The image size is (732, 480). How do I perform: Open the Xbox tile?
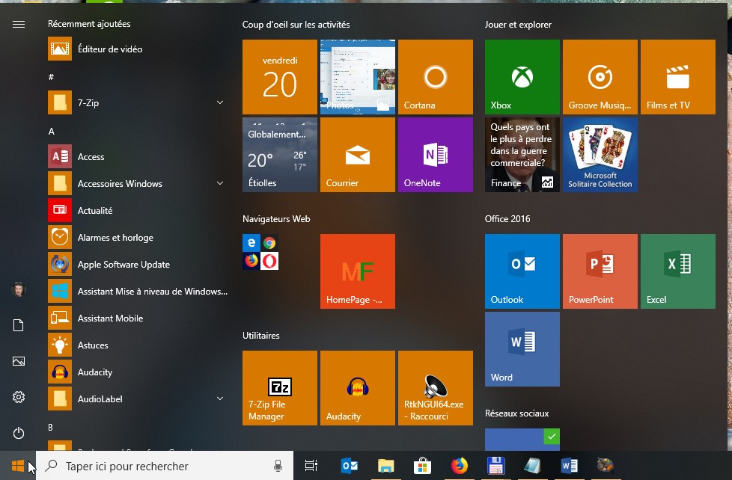coord(522,77)
